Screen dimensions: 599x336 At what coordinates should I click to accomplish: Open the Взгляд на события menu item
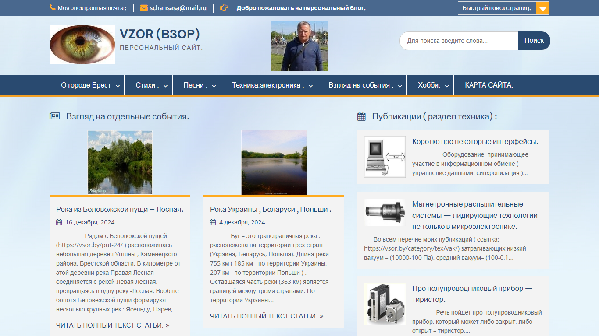pos(361,85)
